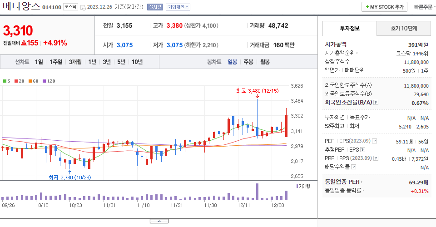Show the 월봉 monthly candle chart
This screenshot has width=436, height=227.
coord(265,62)
